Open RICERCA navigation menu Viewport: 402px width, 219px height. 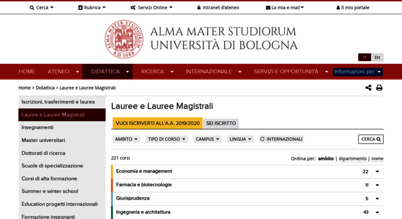pos(157,71)
